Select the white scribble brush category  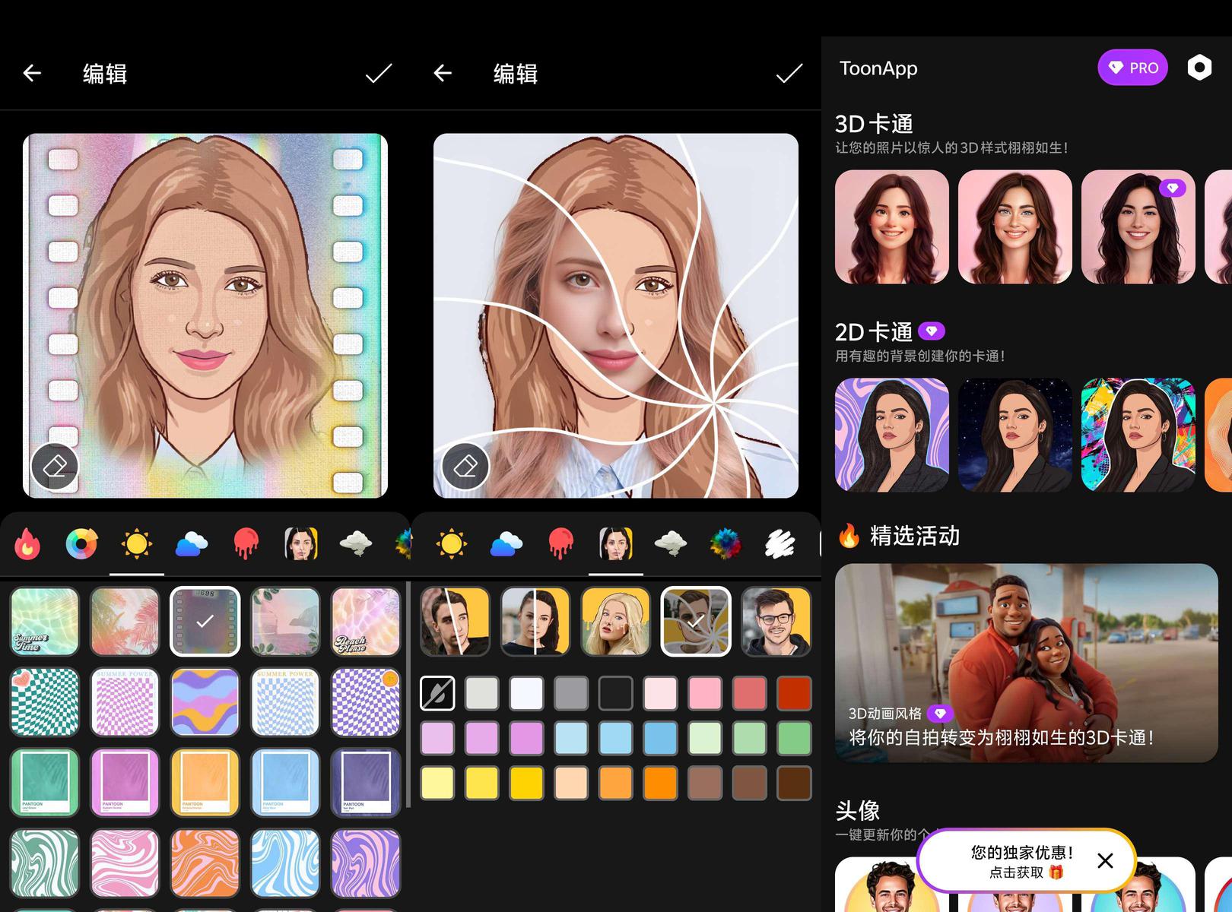click(x=780, y=543)
